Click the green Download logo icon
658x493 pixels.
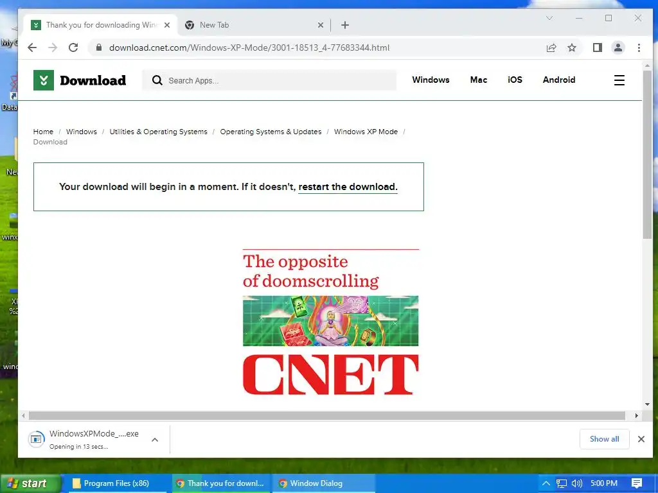click(44, 80)
